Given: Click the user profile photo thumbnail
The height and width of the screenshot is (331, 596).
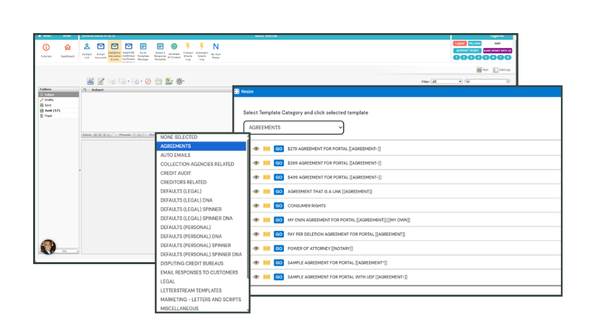Looking at the screenshot, I should pos(48,247).
